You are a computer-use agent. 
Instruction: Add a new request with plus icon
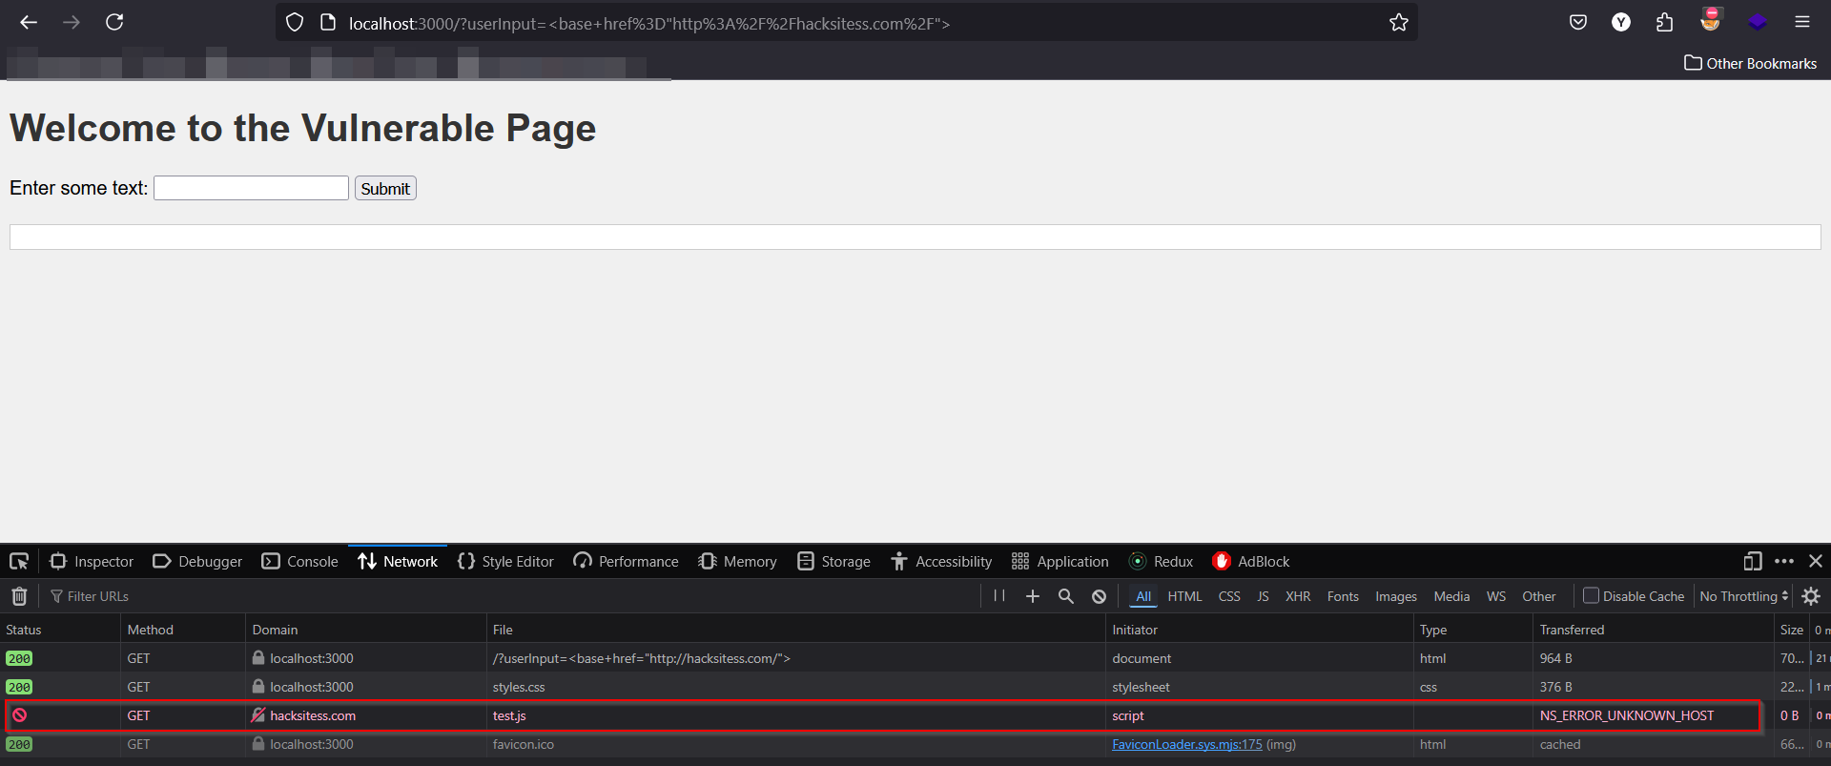[1033, 596]
